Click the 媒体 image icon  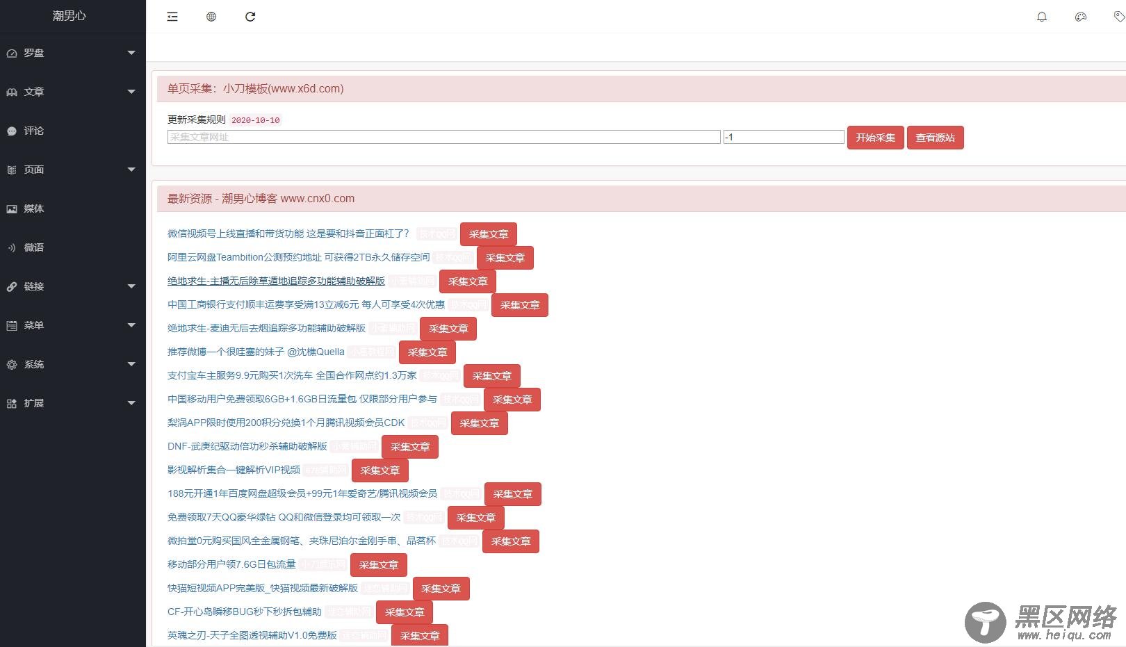point(12,208)
